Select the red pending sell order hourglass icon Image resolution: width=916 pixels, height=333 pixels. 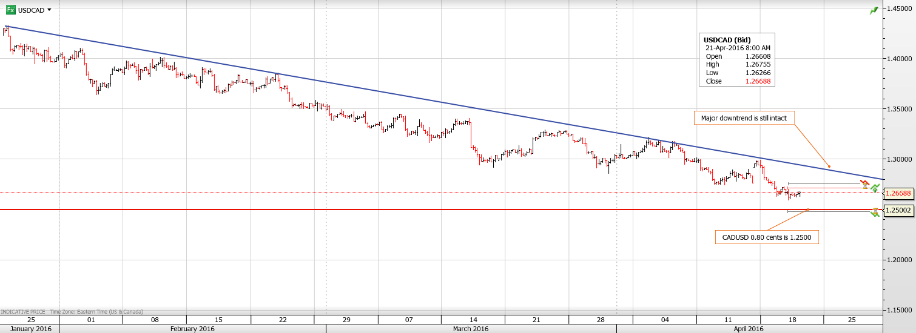click(865, 184)
